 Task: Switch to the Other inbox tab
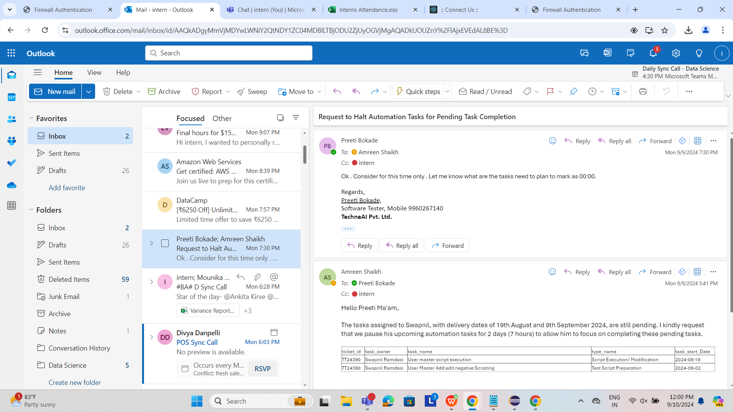pyautogui.click(x=222, y=118)
